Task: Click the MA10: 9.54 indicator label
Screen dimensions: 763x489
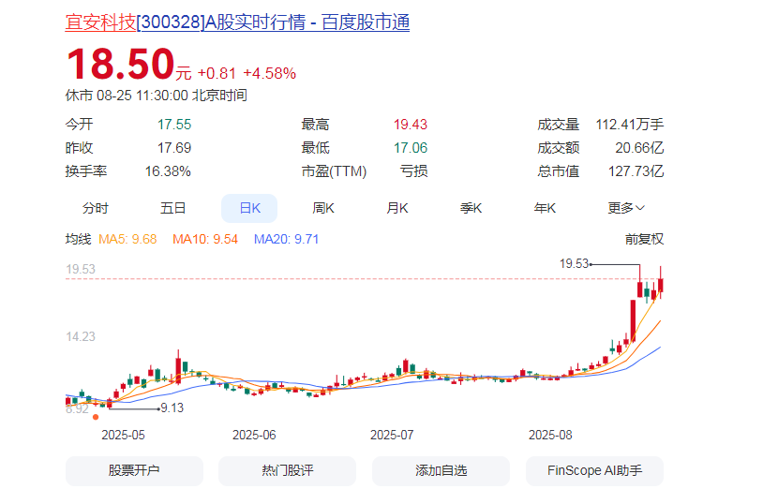Action: 205,239
